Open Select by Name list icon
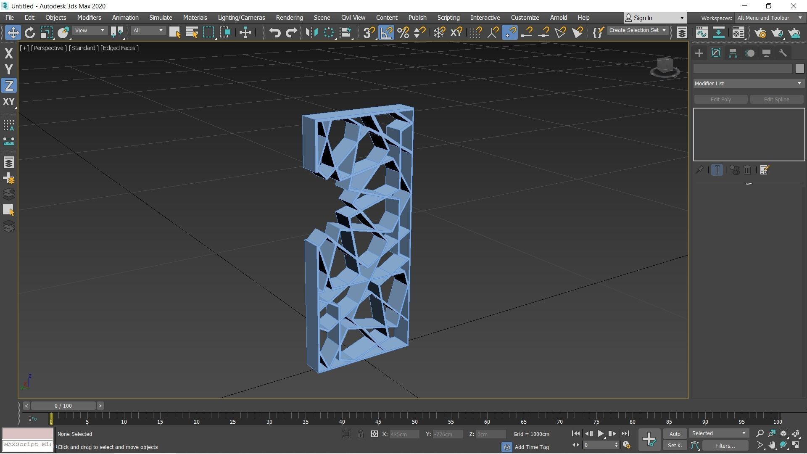 click(192, 32)
